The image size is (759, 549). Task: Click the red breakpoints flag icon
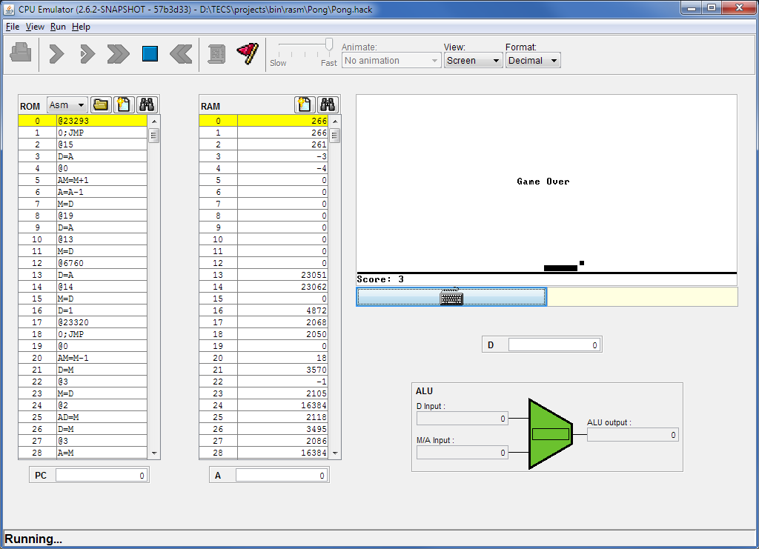click(x=247, y=54)
